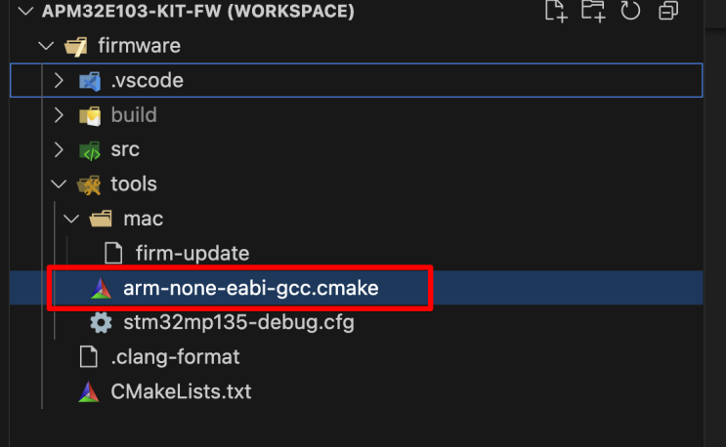Open the CMakeLists.txt file
Screen dimensions: 726x447
181,391
